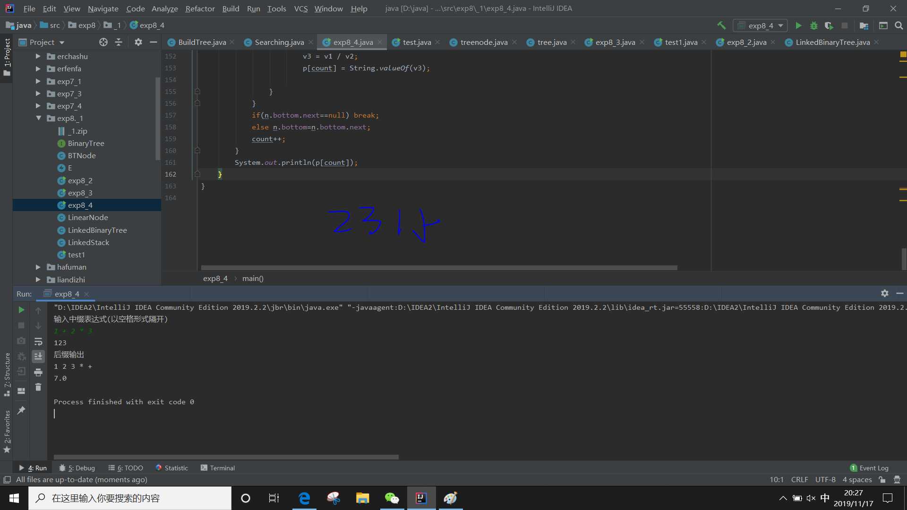
Task: Expand the liandizhi folder
Action: coord(38,280)
